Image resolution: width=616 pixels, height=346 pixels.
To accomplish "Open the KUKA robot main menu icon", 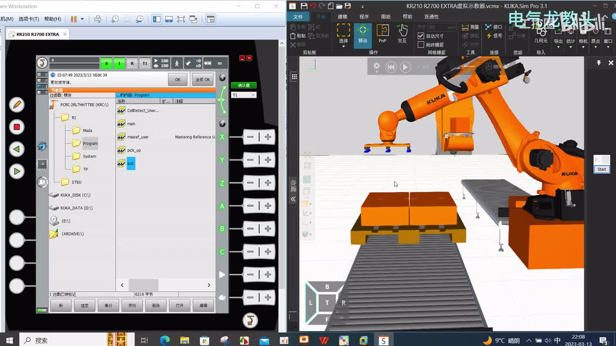I will (x=42, y=63).
